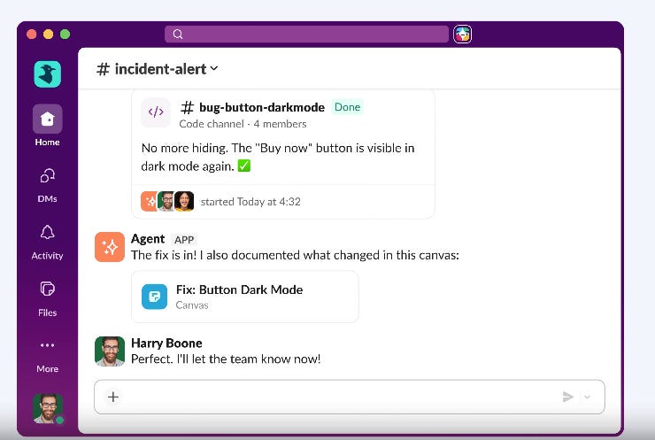Expand the incident-alert channel dropdown chevron
Screen dimensions: 655x440
[x=214, y=68]
